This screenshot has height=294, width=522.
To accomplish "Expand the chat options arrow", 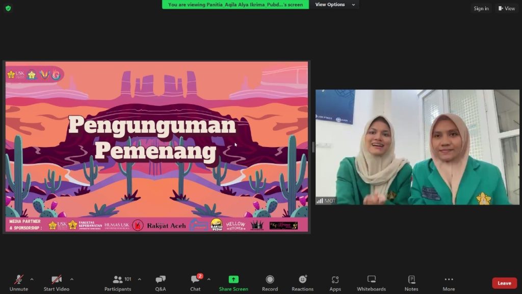I will pos(208,279).
